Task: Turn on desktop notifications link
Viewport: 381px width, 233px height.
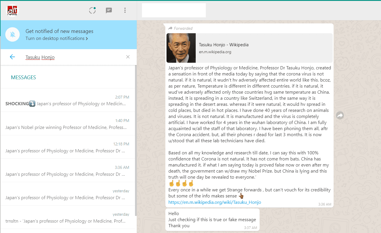Action: pos(57,38)
